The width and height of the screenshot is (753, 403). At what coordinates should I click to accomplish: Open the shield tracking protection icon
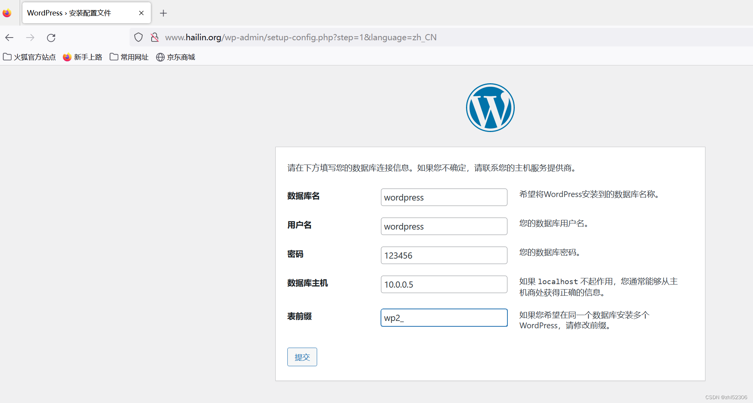click(x=138, y=38)
